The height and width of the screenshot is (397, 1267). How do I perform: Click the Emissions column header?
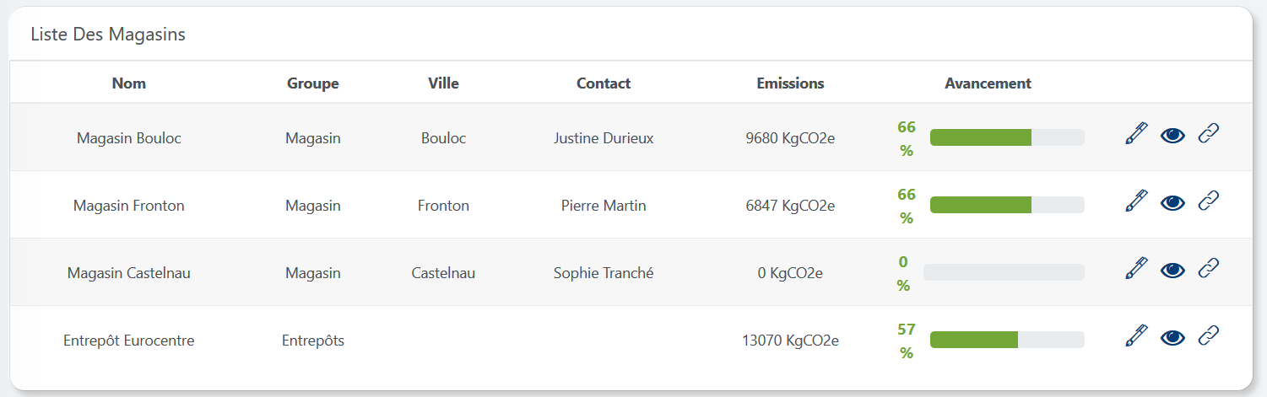click(x=790, y=83)
